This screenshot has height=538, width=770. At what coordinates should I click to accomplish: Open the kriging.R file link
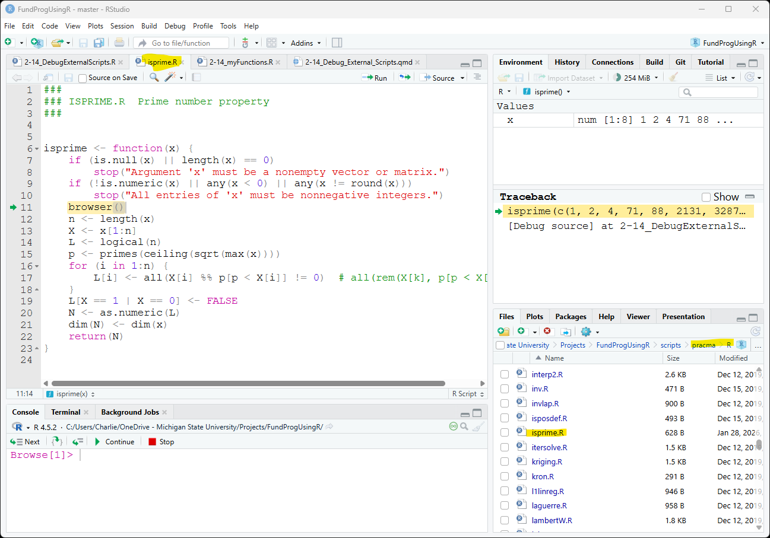[547, 461]
